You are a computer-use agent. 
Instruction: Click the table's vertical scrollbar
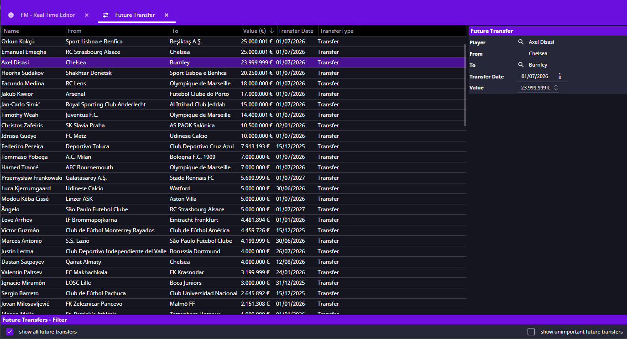point(465,84)
